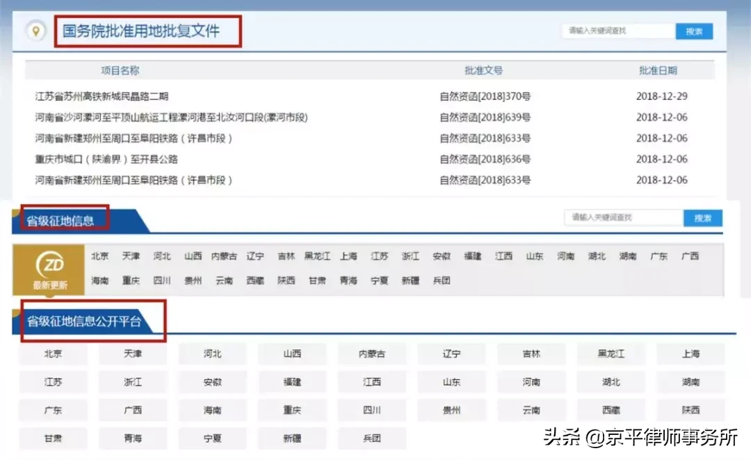Open the 兵团 platform button
This screenshot has height=460, width=751.
[372, 438]
